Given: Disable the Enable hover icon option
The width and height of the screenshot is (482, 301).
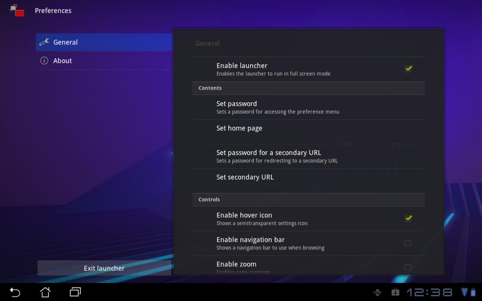Looking at the screenshot, I should click(x=408, y=218).
